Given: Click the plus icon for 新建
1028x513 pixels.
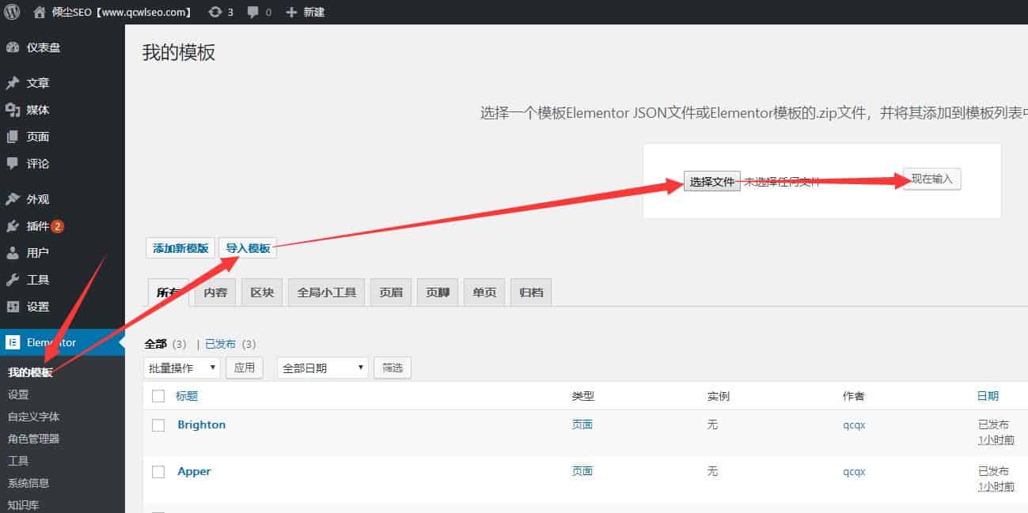Looking at the screenshot, I should (x=291, y=12).
